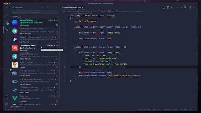The width and height of the screenshot is (201, 113).
Task: Select the Laravel goto view extension
Action: pos(35,48)
